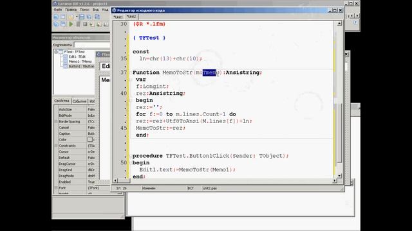Switch to the *Unit1 editor tab
Viewport: 412px width, 231px height.
118,17
